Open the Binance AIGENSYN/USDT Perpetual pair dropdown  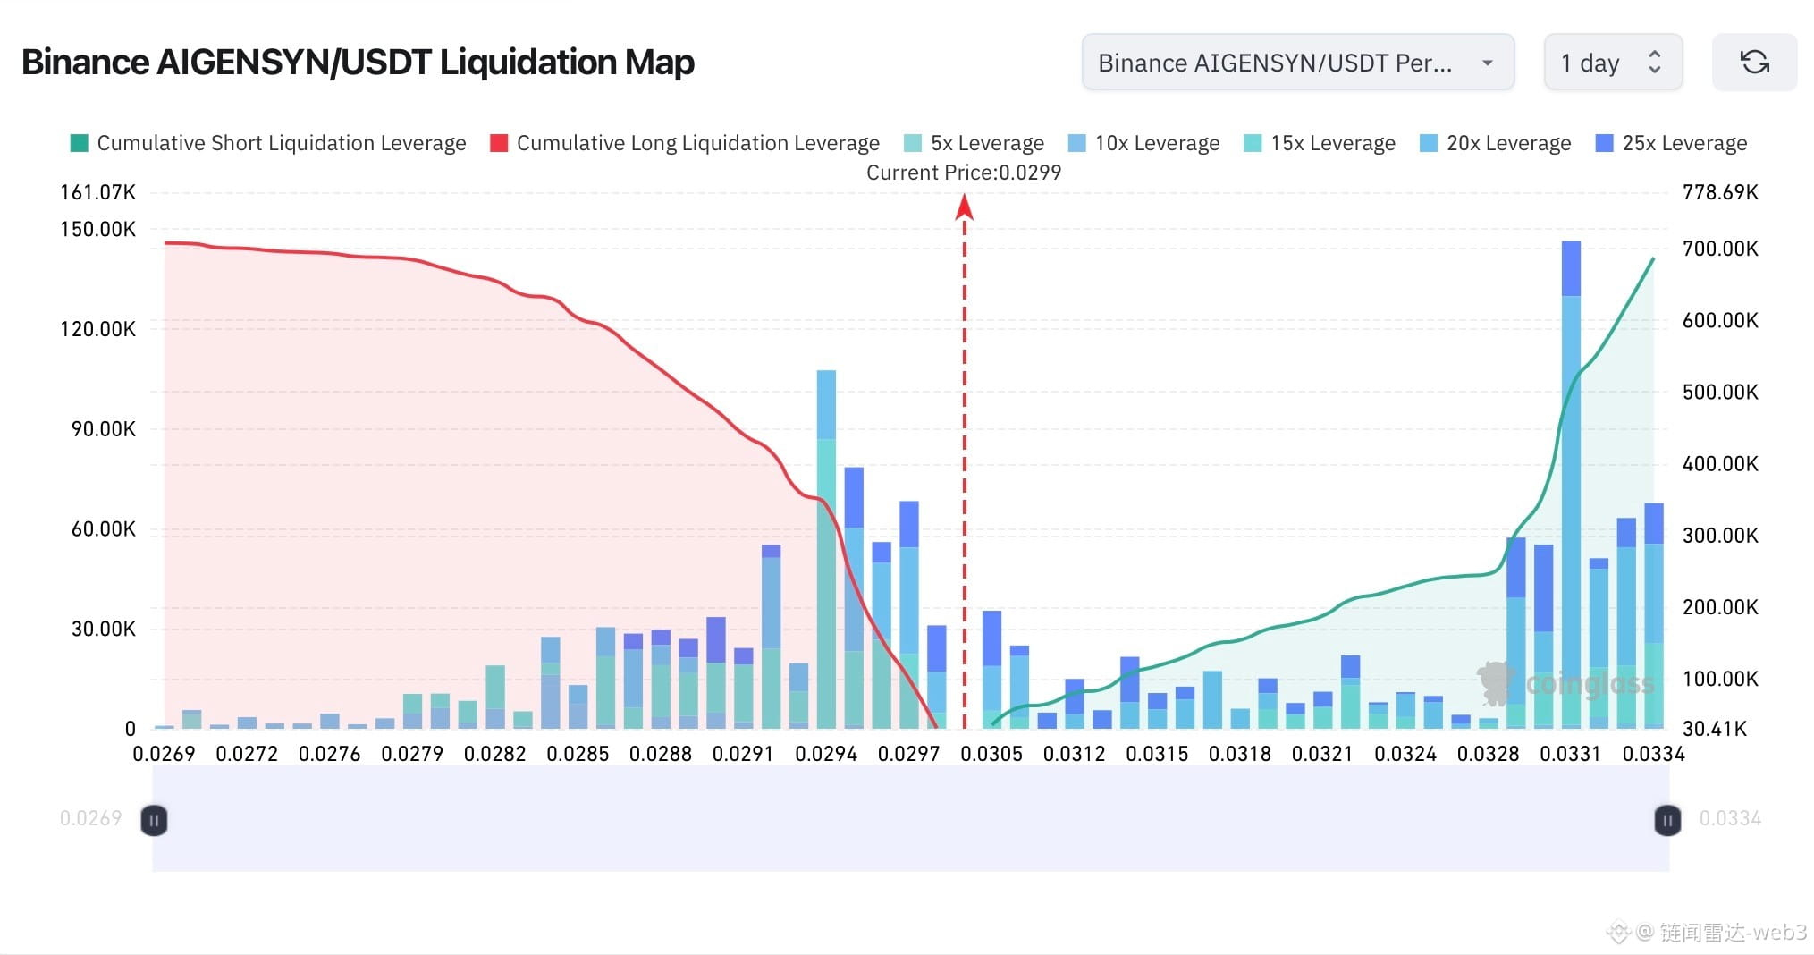click(1298, 63)
